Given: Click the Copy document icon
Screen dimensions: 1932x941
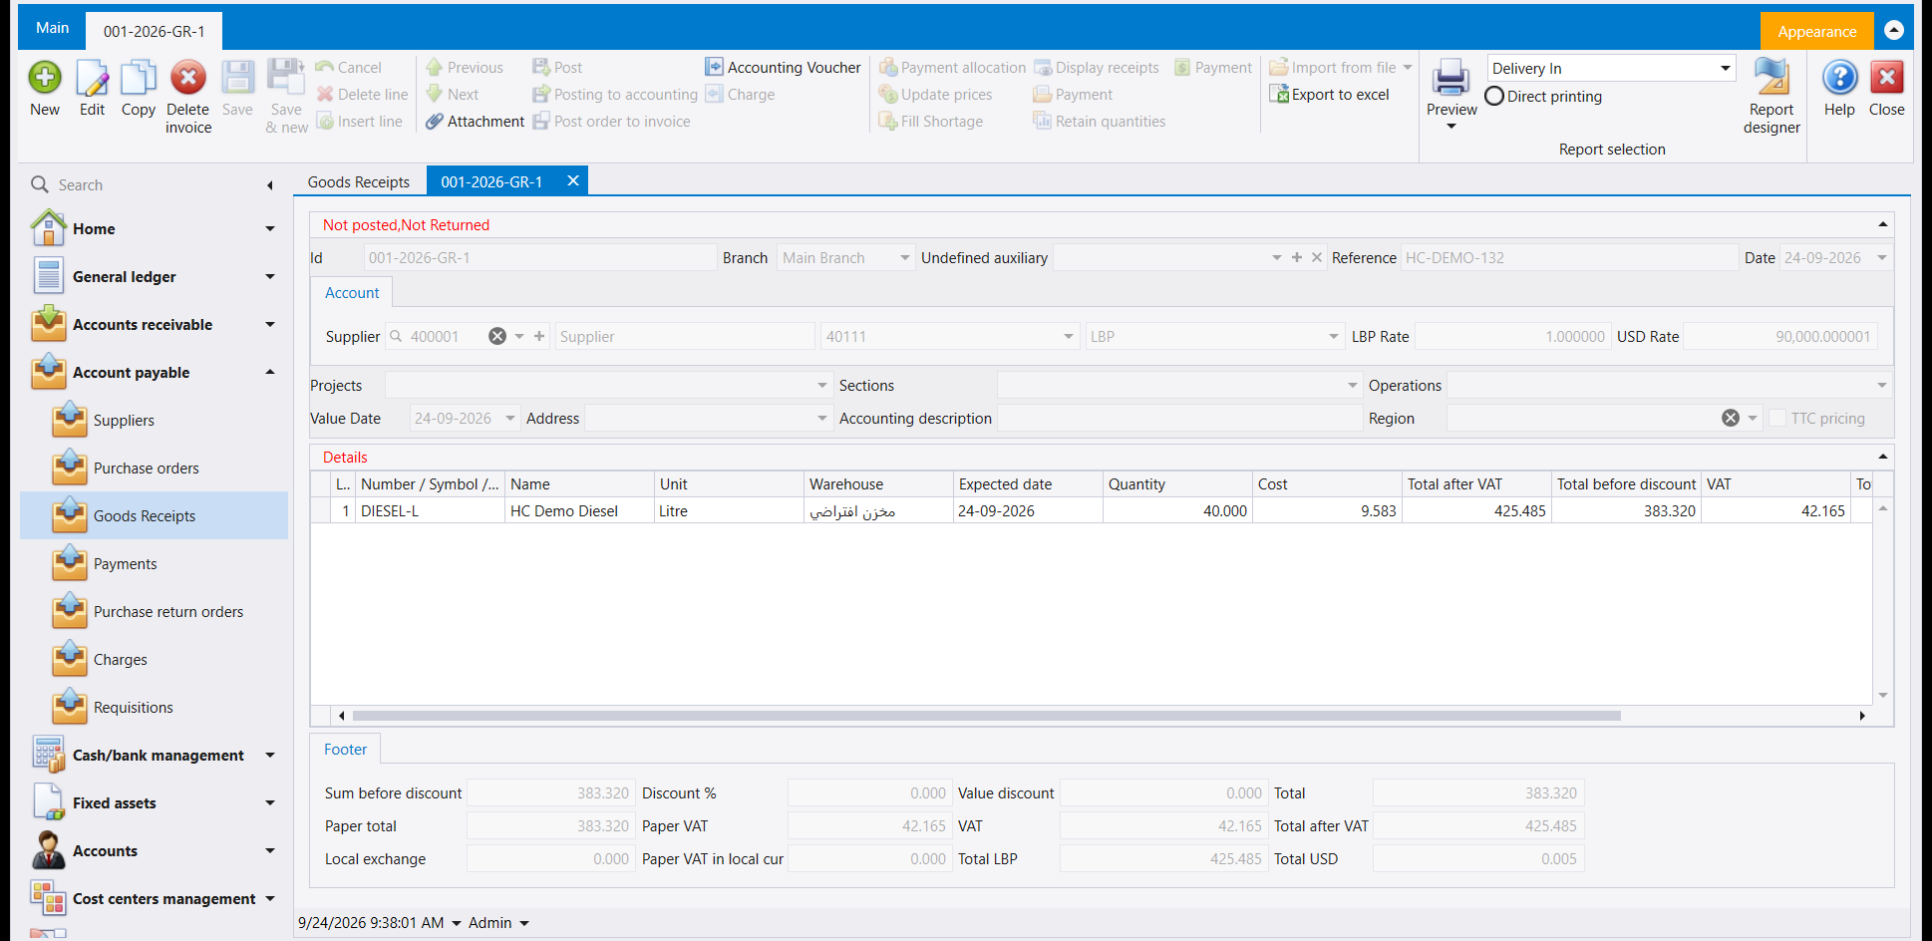Looking at the screenshot, I should (139, 78).
